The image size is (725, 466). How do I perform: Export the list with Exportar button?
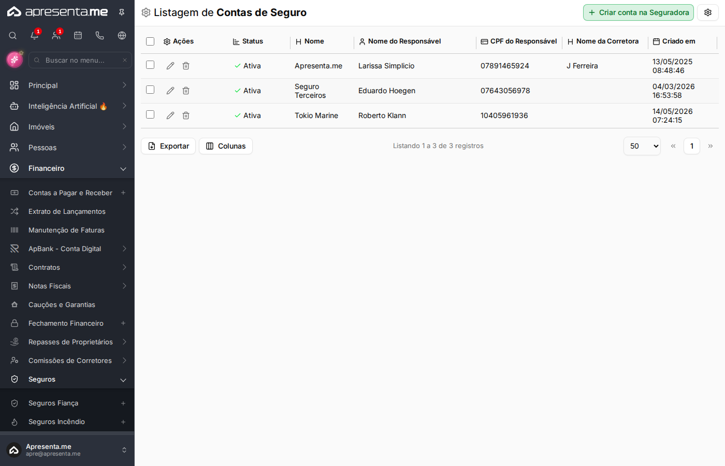(168, 146)
